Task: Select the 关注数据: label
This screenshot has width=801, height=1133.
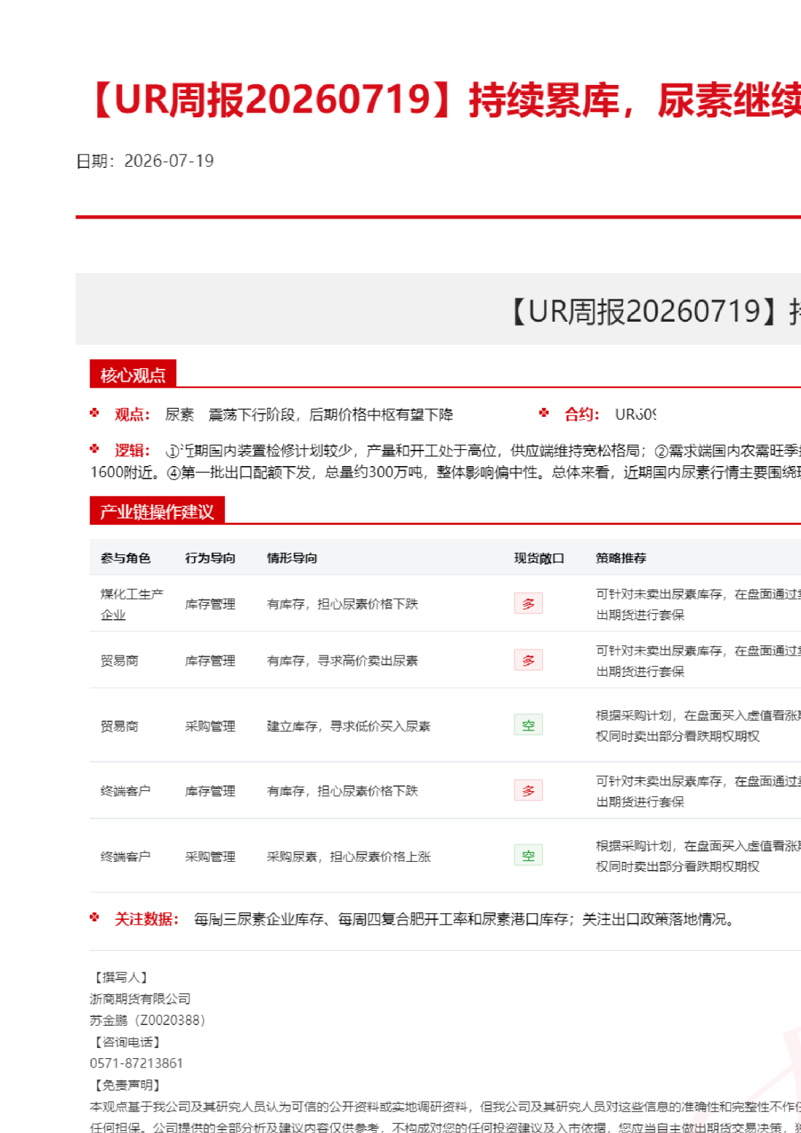Action: 146,919
